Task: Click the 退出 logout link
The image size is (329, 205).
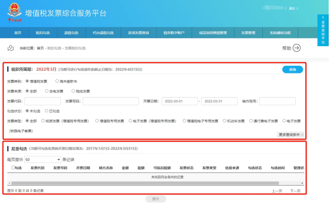Action: point(292,8)
